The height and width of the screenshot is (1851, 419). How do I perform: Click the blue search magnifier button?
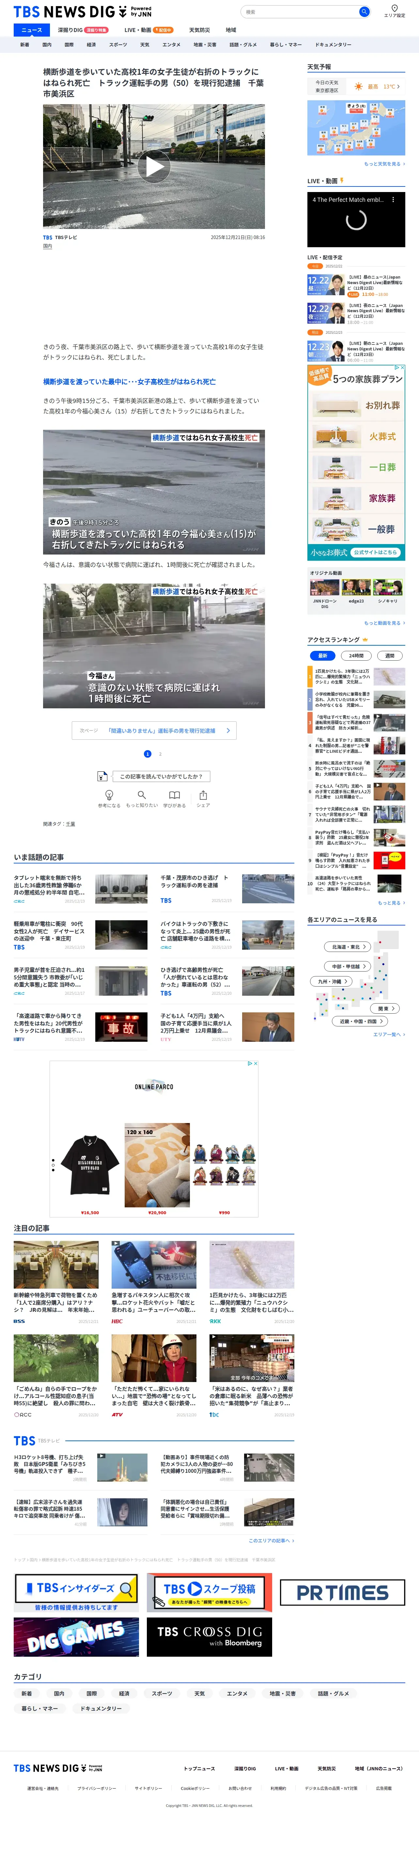click(364, 11)
